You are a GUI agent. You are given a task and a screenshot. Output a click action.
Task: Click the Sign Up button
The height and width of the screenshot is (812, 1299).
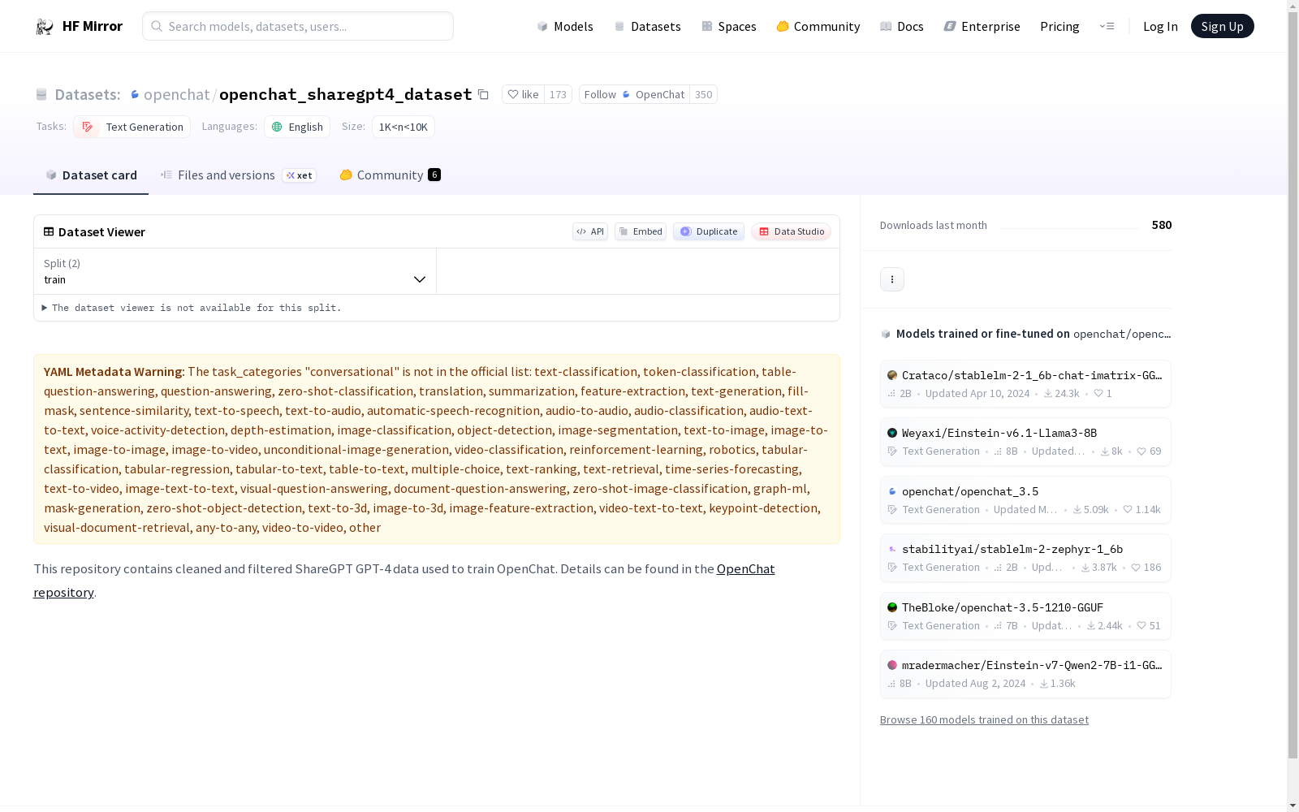(x=1222, y=25)
